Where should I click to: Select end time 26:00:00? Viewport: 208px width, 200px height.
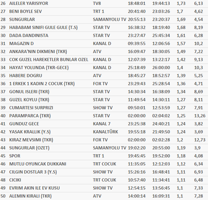161,68
